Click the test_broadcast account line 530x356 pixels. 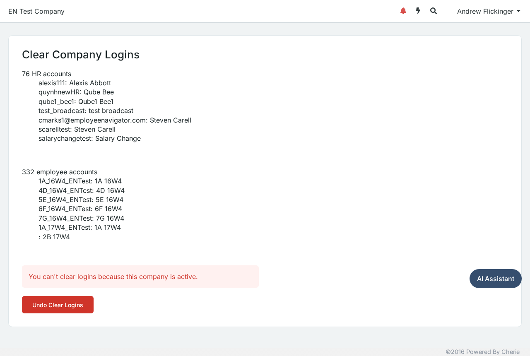pos(86,111)
